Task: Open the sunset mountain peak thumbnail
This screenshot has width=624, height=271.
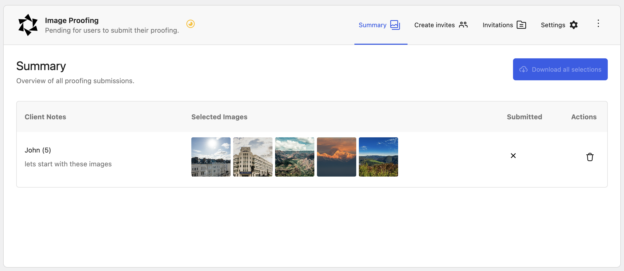Action: (336, 157)
